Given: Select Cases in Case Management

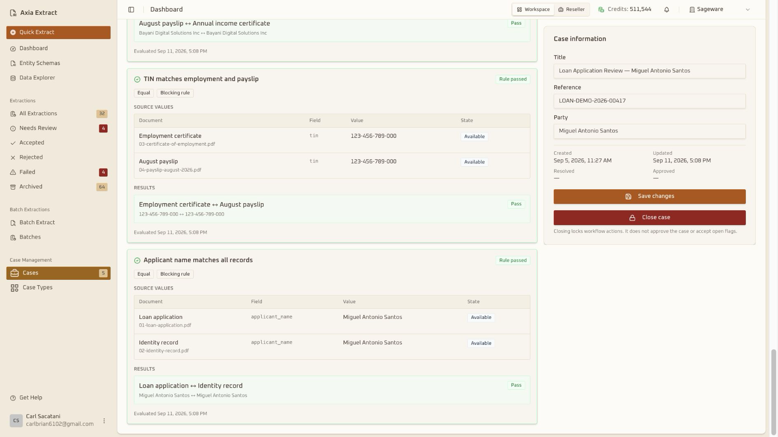Looking at the screenshot, I should point(58,273).
